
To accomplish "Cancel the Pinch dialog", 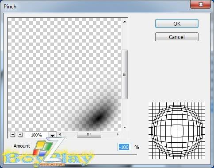I will [177, 37].
